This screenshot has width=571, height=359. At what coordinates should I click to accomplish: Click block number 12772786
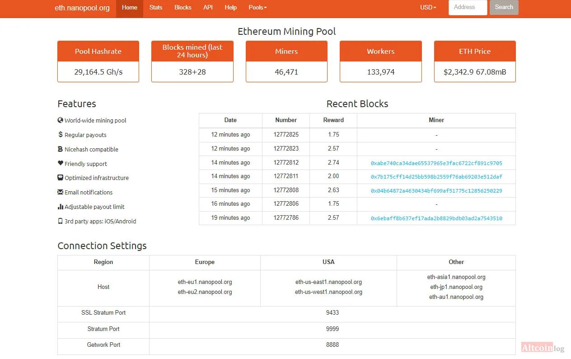[x=286, y=217]
